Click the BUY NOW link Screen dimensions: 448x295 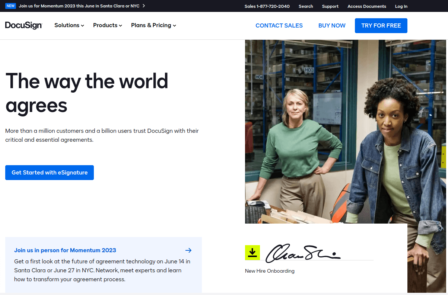(332, 26)
